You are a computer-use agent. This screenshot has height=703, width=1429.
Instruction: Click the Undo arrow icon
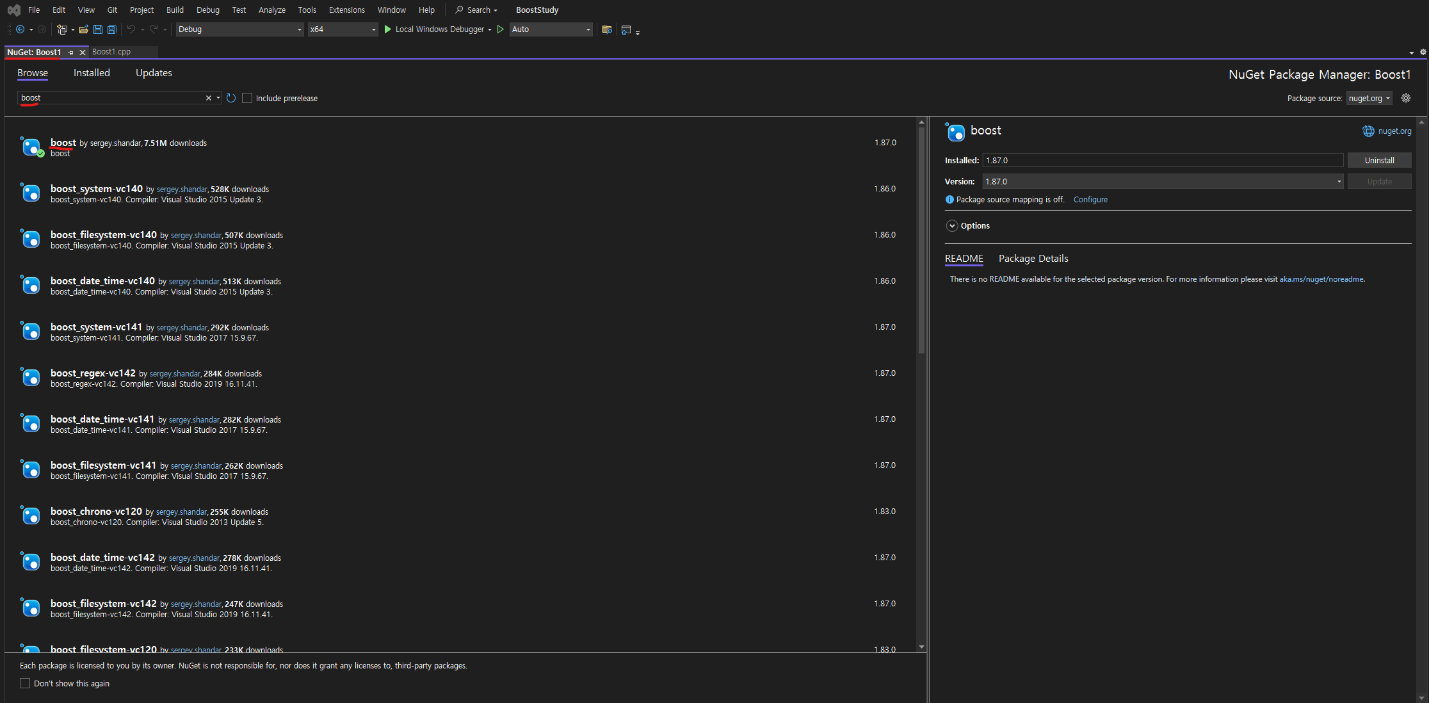pyautogui.click(x=131, y=29)
